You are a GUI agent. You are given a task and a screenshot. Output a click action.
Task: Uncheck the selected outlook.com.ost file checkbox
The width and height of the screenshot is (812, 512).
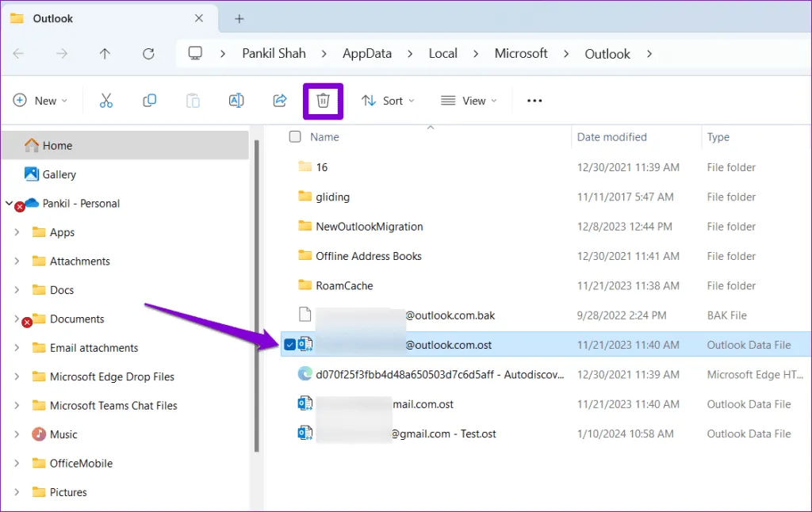[x=290, y=345]
